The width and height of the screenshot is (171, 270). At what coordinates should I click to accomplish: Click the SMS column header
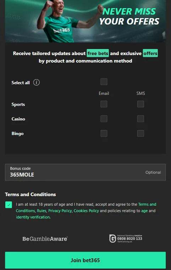pos(140,93)
